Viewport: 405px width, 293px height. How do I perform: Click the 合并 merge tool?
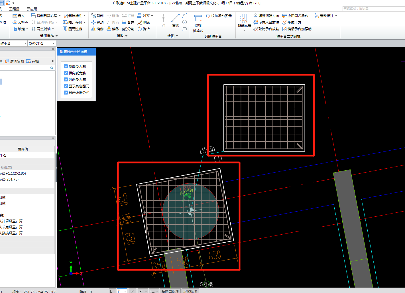(x=128, y=22)
